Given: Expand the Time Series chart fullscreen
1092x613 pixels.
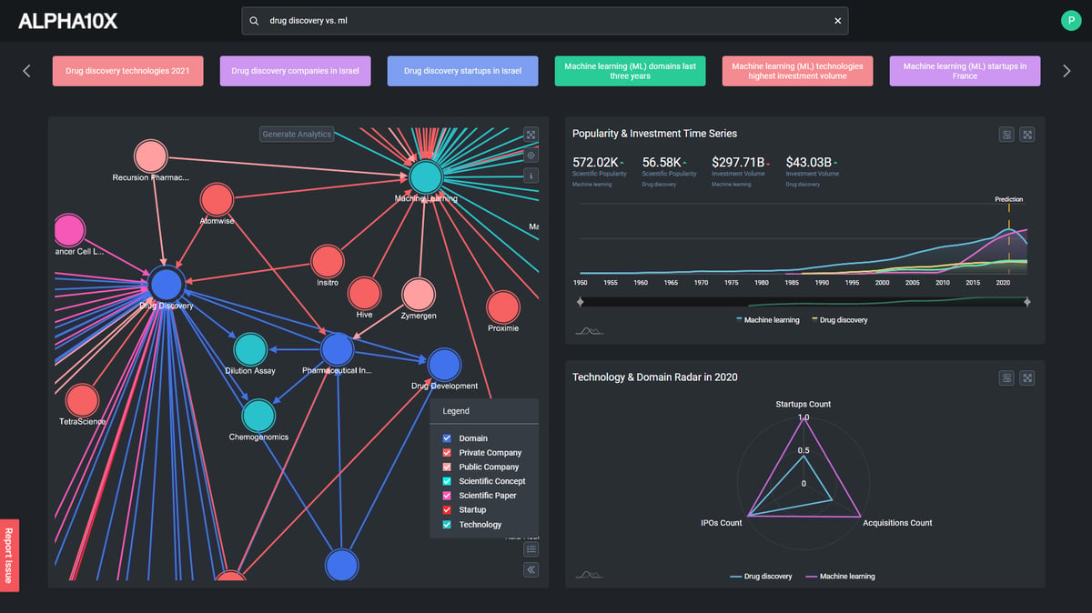Looking at the screenshot, I should point(1027,135).
